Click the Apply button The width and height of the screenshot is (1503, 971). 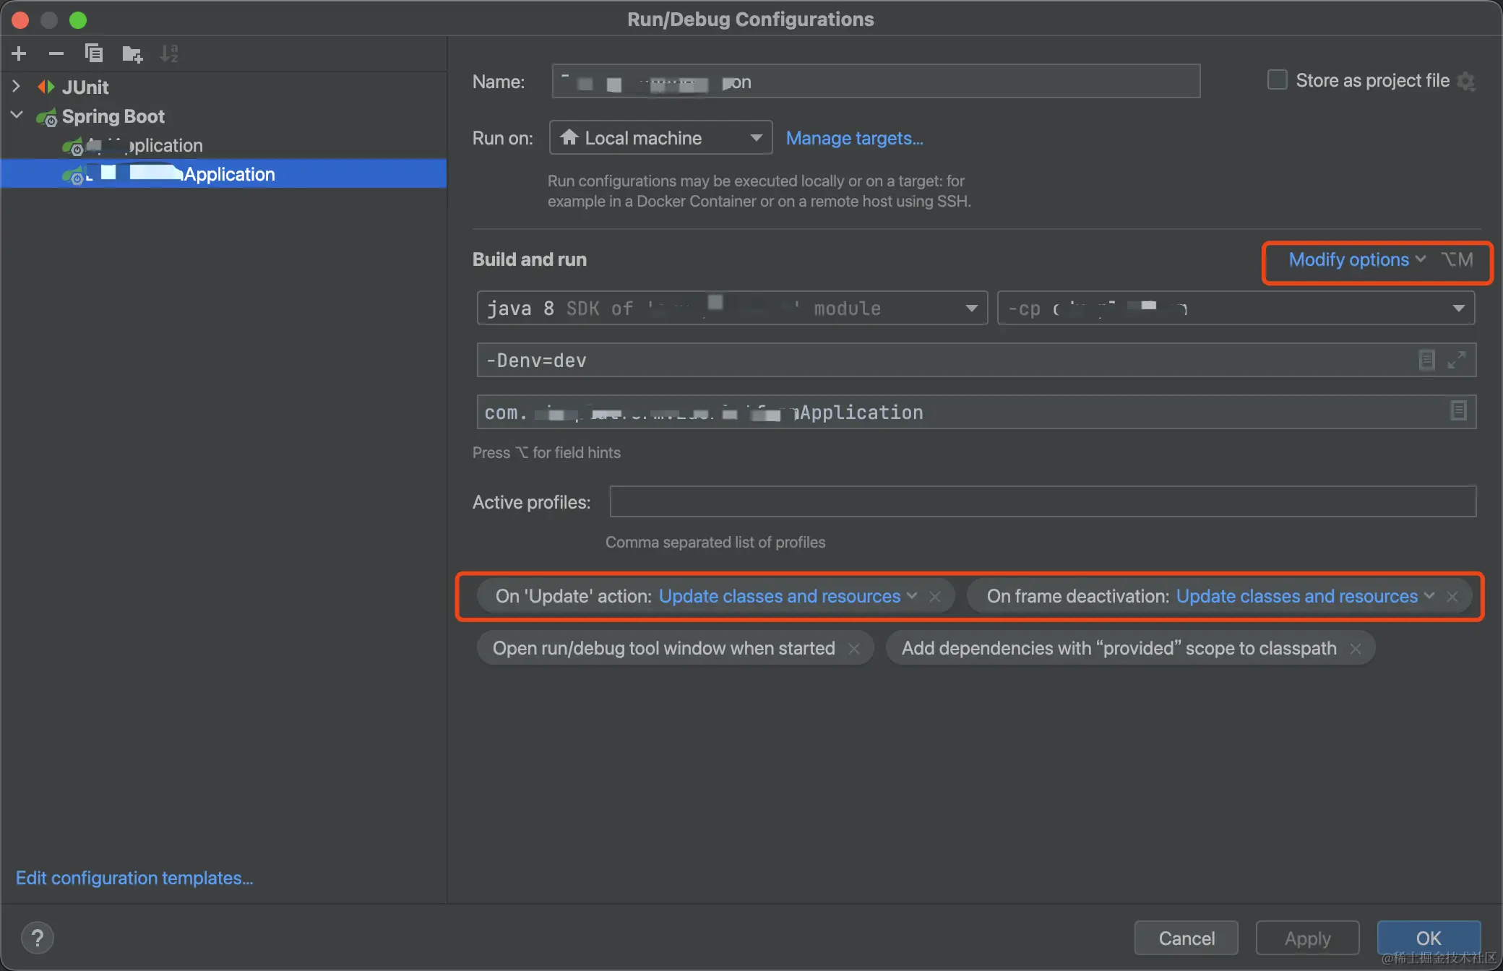[x=1306, y=937]
